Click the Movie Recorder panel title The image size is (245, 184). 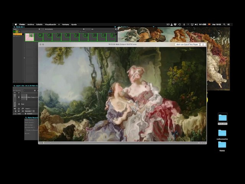(x=33, y=118)
